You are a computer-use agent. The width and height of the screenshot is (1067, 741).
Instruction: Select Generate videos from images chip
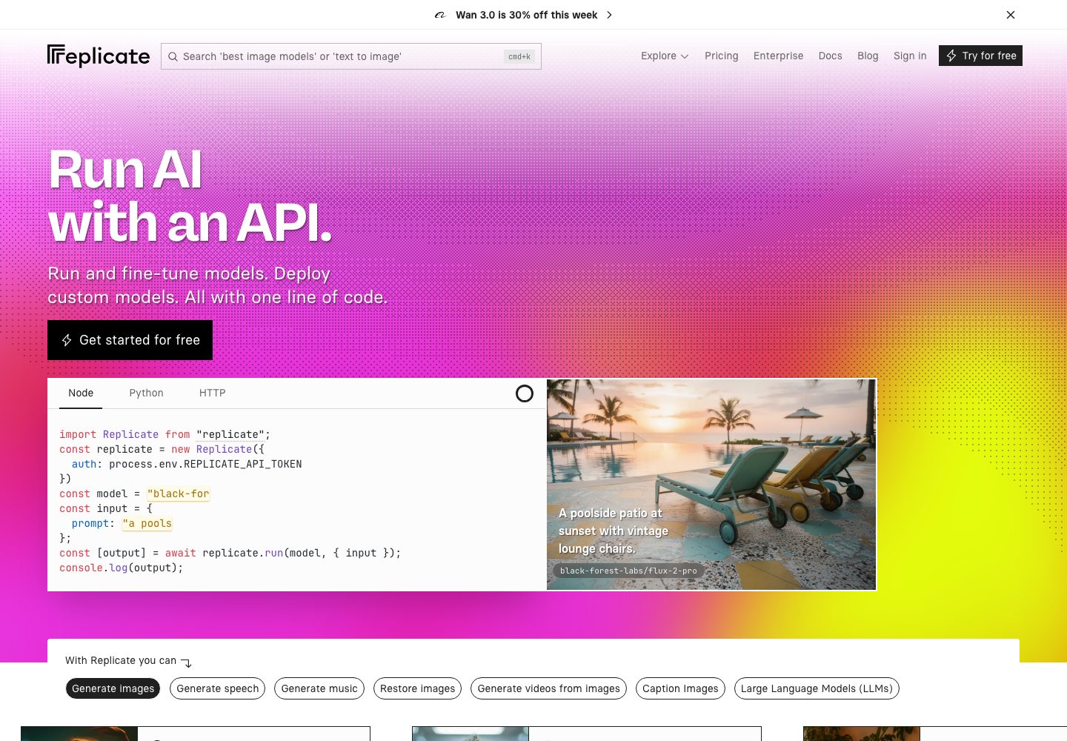(x=549, y=688)
